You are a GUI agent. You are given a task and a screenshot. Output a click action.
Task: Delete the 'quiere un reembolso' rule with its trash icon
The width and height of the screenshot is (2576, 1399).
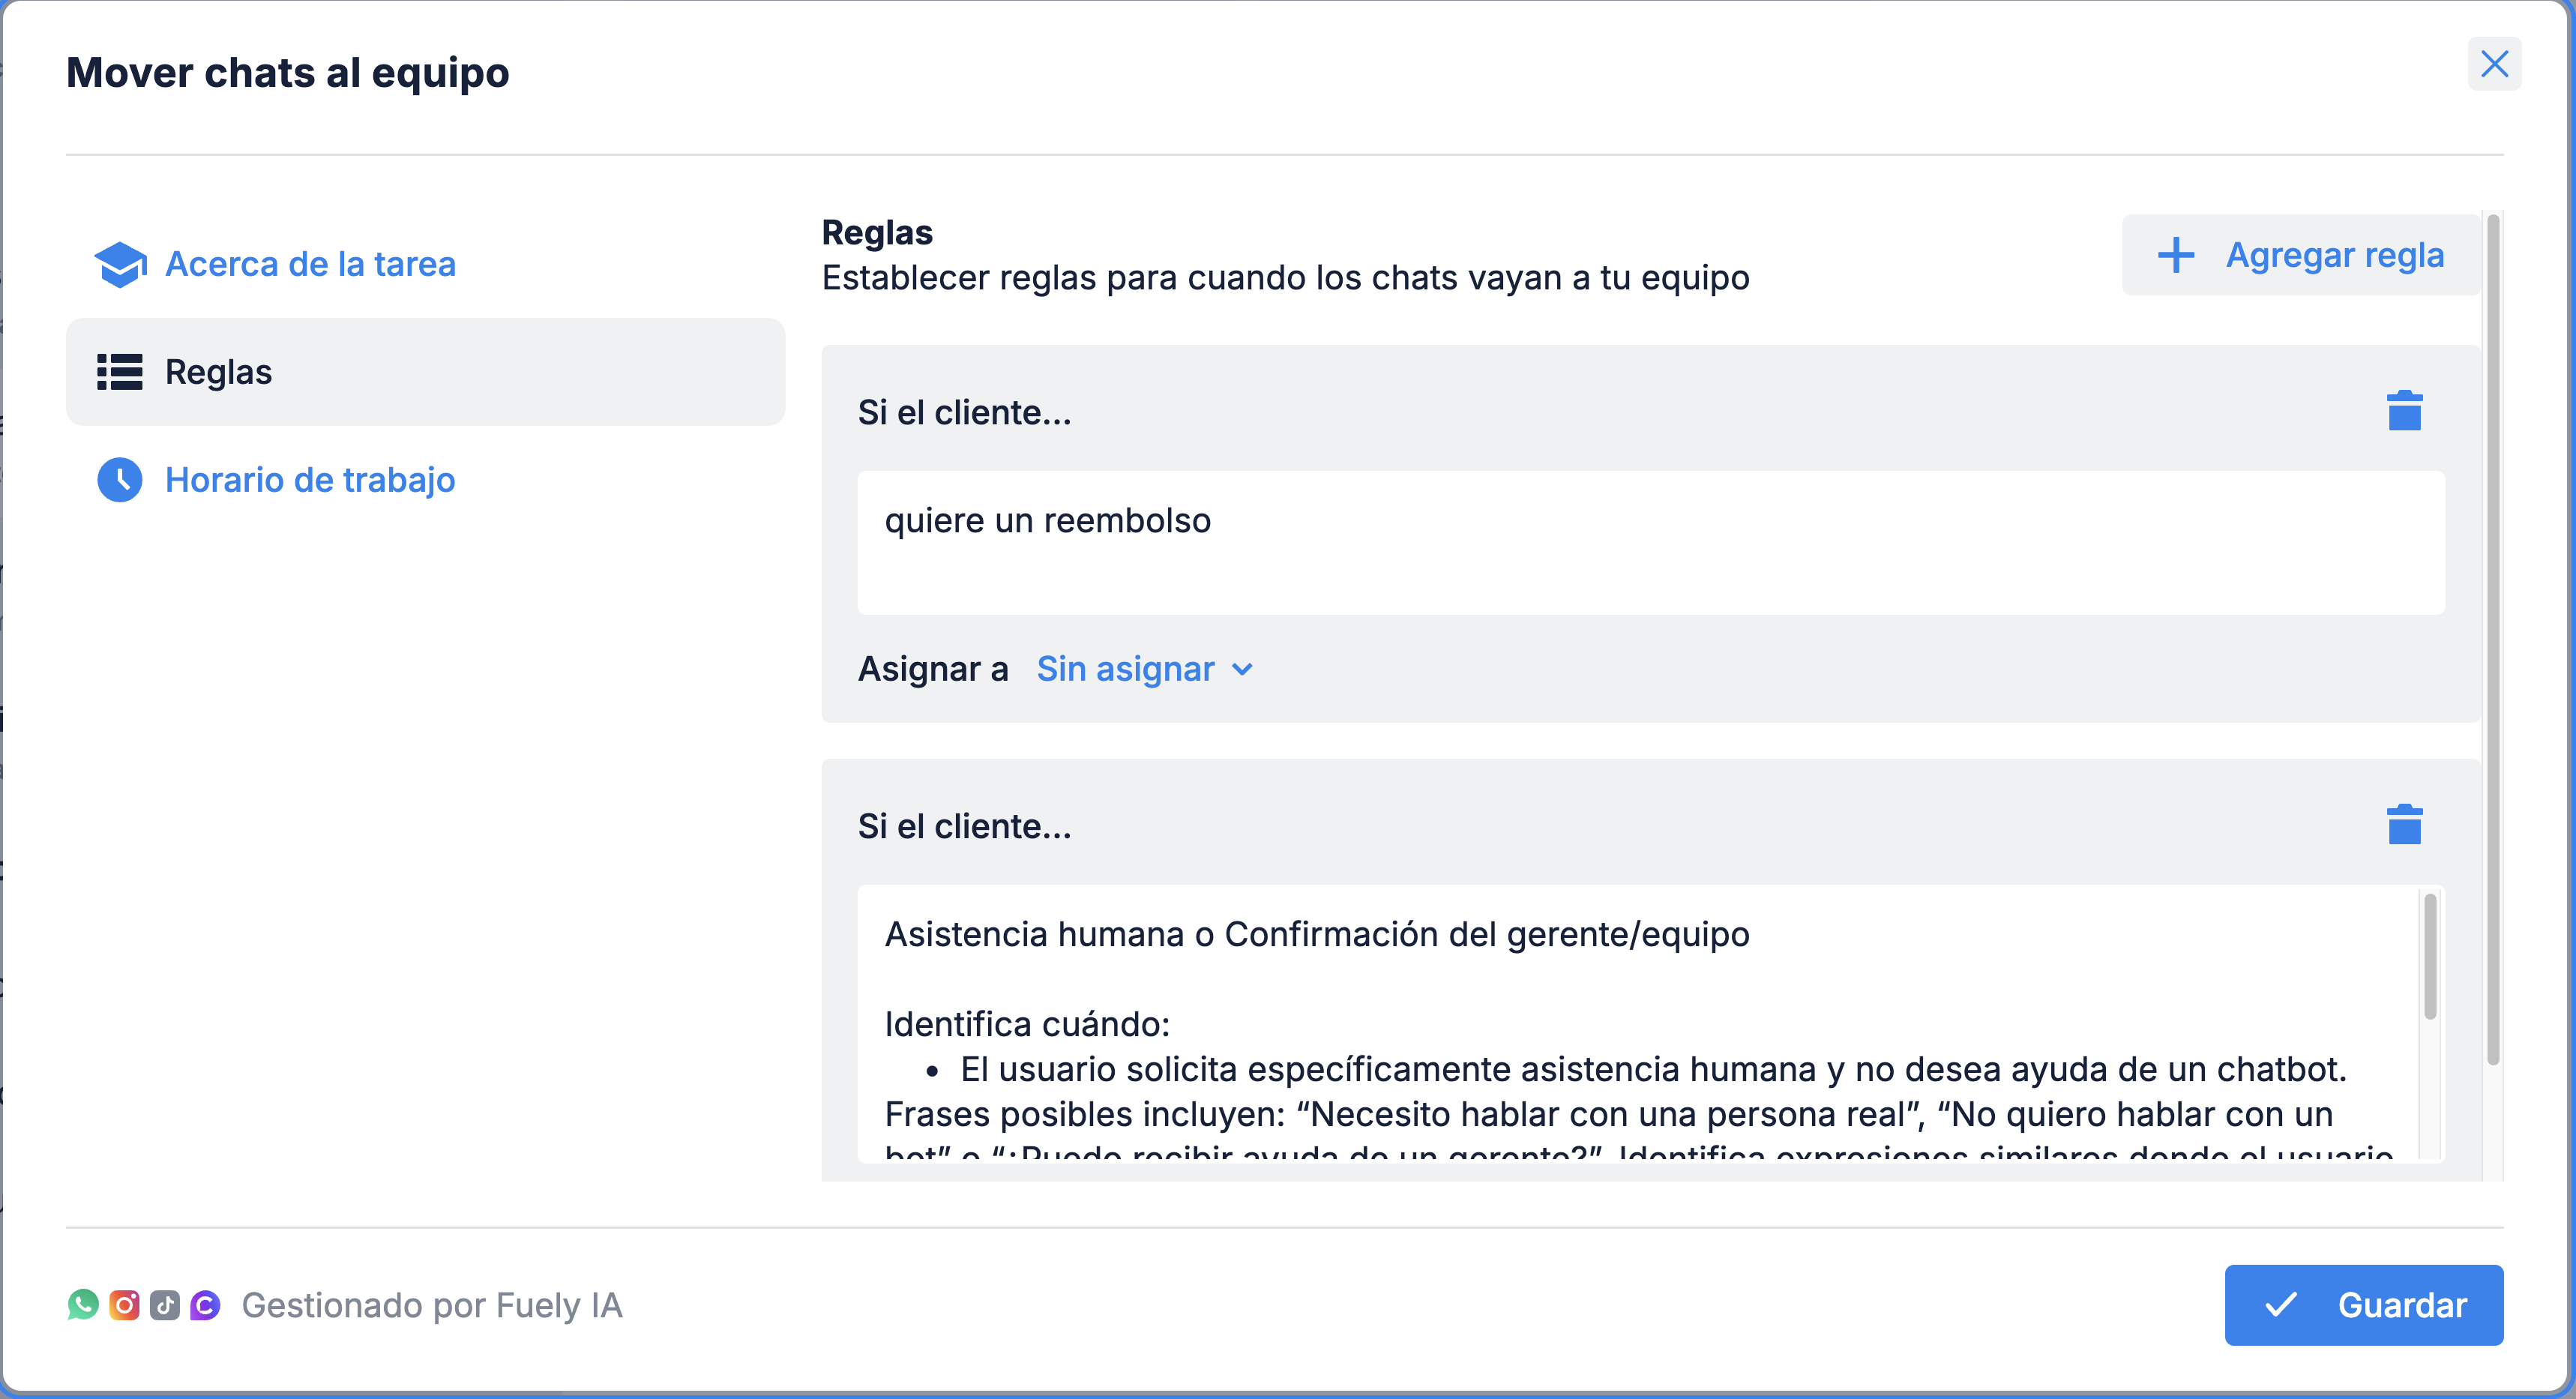pos(2404,411)
